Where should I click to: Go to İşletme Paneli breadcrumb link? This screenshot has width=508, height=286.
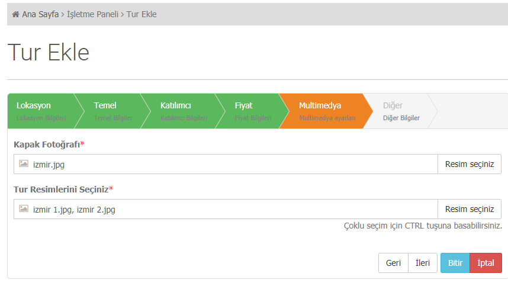point(92,14)
